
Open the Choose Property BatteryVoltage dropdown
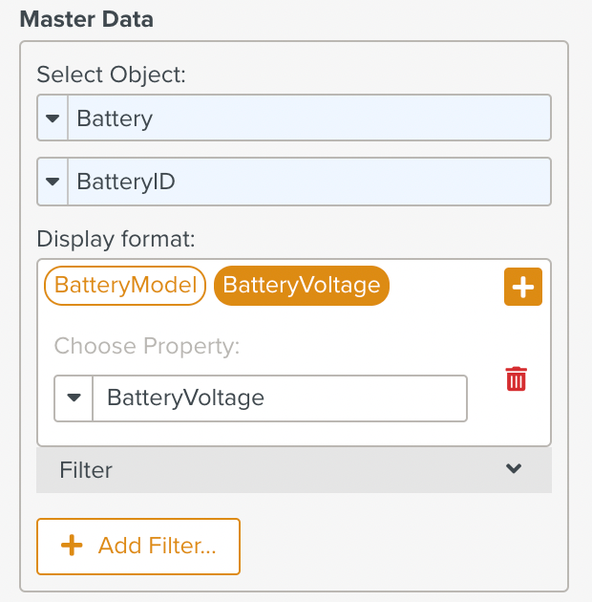279,398
